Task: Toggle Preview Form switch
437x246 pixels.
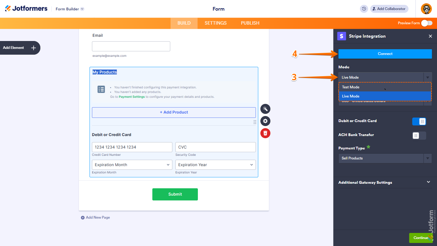Action: (x=427, y=23)
